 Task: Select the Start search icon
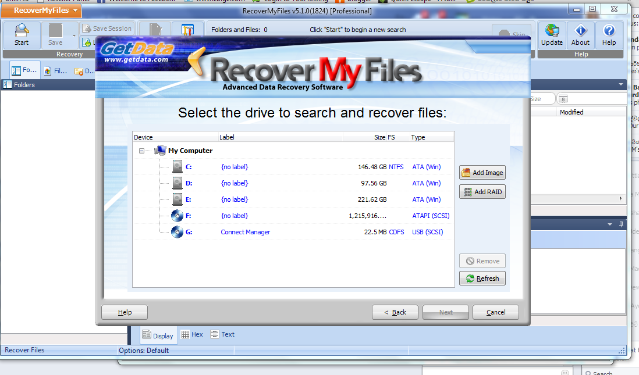click(x=21, y=32)
